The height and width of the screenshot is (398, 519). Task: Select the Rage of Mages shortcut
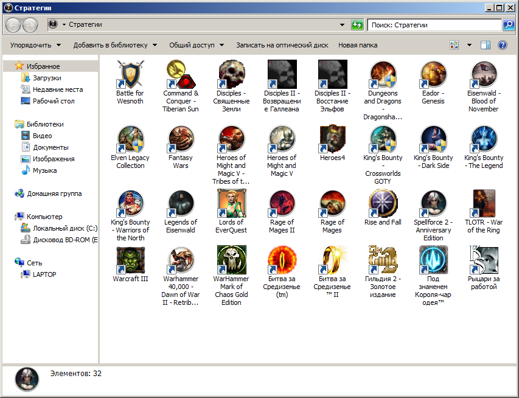click(x=332, y=211)
